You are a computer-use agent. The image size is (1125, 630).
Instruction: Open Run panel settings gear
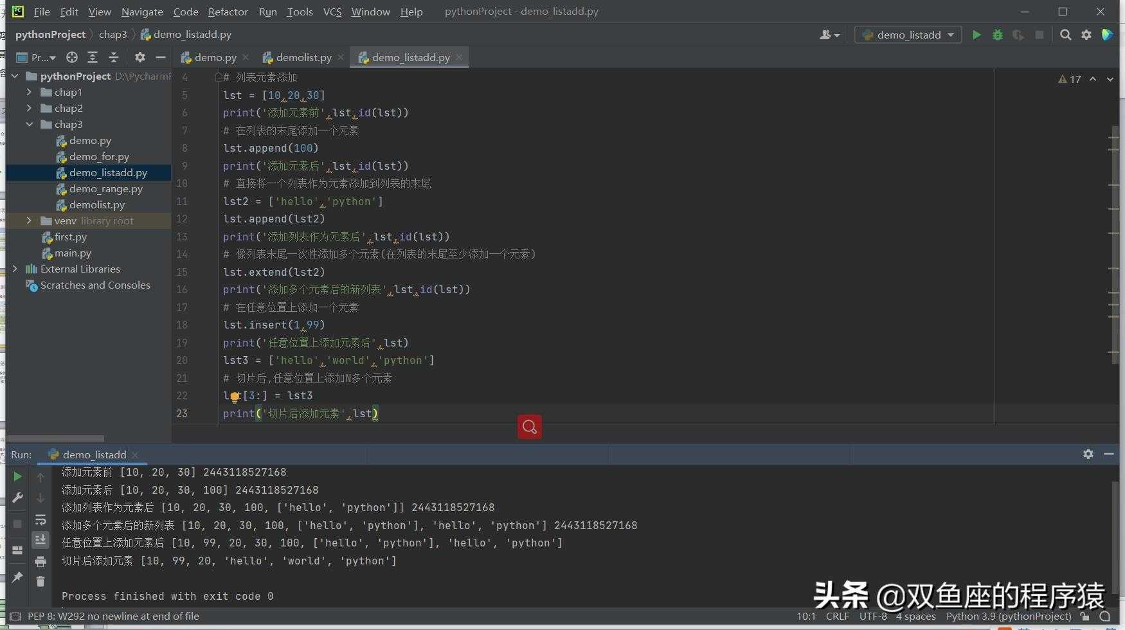click(1088, 454)
